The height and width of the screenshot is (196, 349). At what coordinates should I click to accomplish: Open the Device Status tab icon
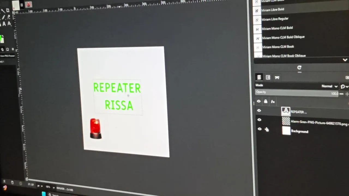point(8,50)
